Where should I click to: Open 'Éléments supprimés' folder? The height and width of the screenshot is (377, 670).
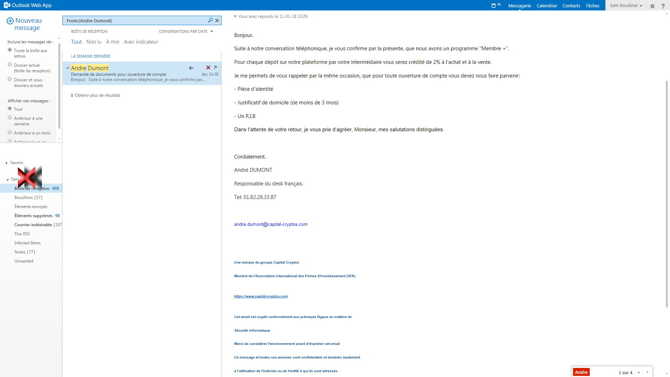click(x=33, y=216)
